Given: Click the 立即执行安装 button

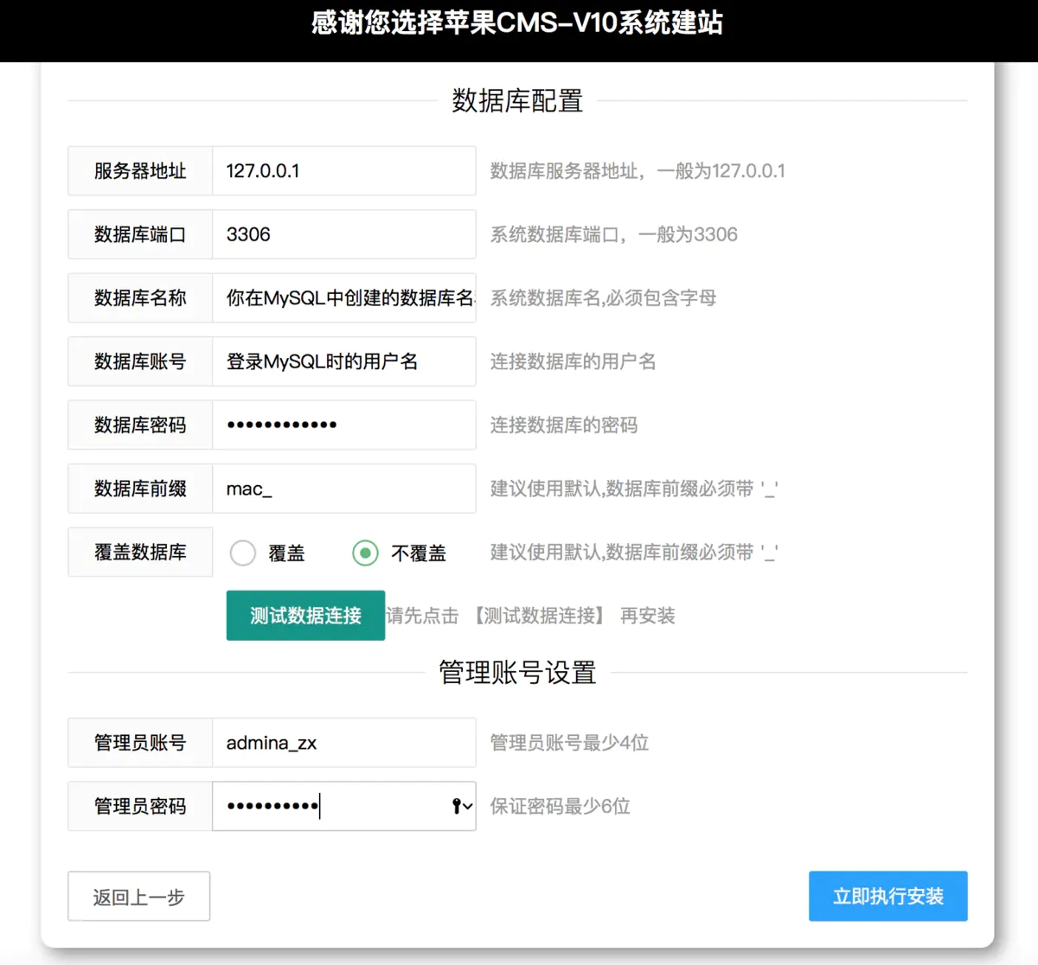Looking at the screenshot, I should [888, 896].
